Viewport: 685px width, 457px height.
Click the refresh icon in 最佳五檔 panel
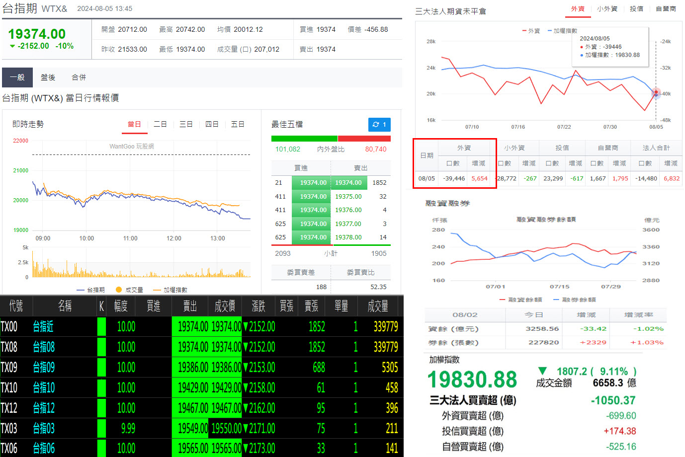(379, 125)
